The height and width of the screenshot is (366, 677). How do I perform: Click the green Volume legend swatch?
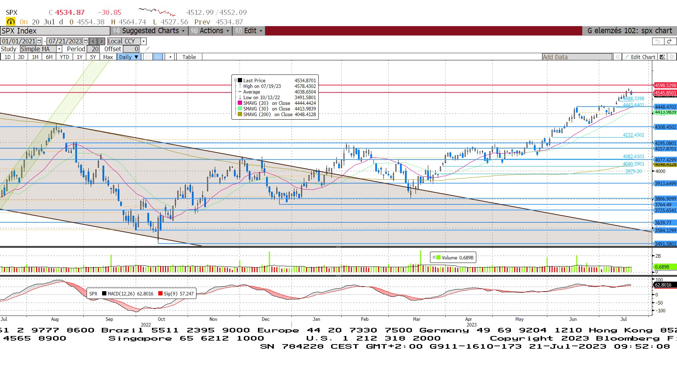(438, 258)
